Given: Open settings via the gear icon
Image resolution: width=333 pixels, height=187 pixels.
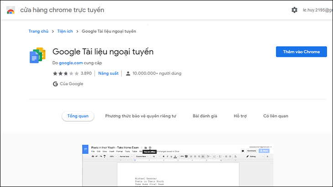Looking at the screenshot, I should (x=294, y=10).
